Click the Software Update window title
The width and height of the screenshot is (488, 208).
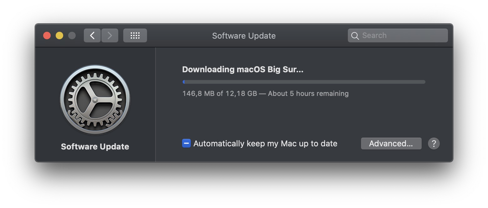coord(244,36)
